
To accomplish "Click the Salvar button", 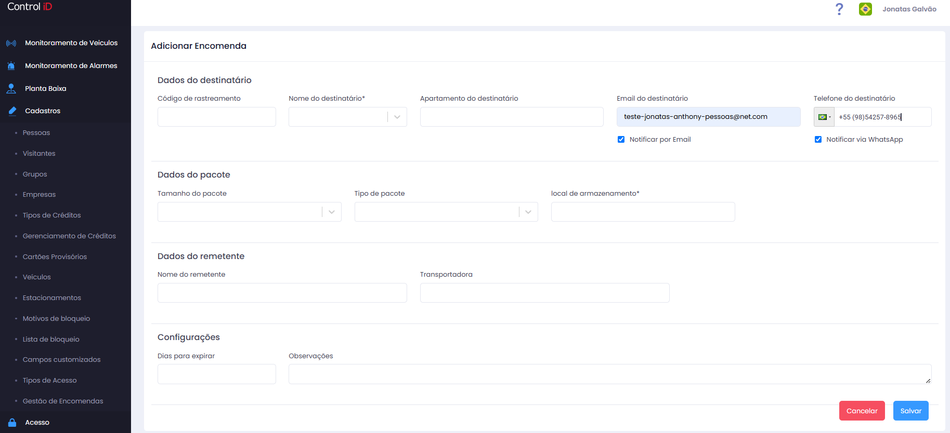I will coord(910,411).
